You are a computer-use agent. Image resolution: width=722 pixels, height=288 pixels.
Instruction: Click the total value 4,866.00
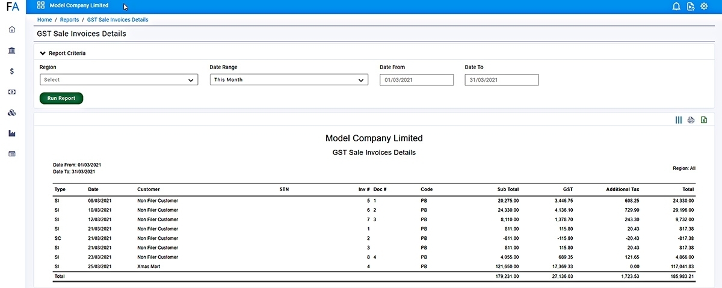point(684,257)
